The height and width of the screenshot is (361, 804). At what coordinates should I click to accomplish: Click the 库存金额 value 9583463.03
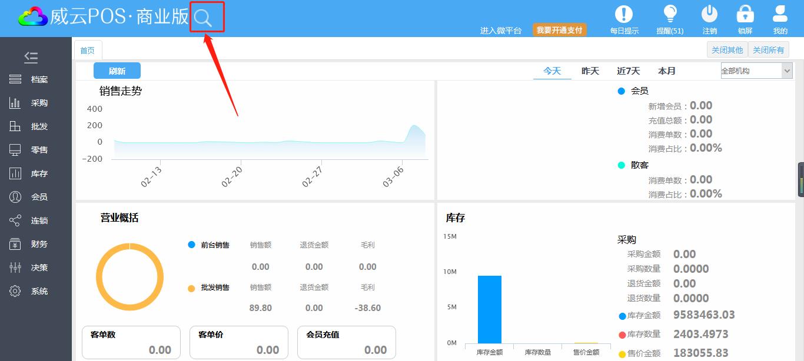(x=704, y=315)
